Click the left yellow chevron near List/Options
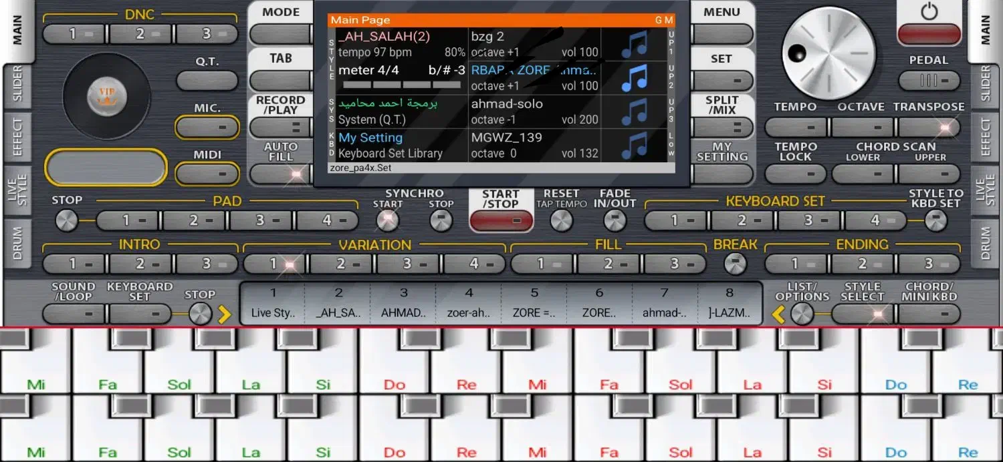 pyautogui.click(x=778, y=313)
